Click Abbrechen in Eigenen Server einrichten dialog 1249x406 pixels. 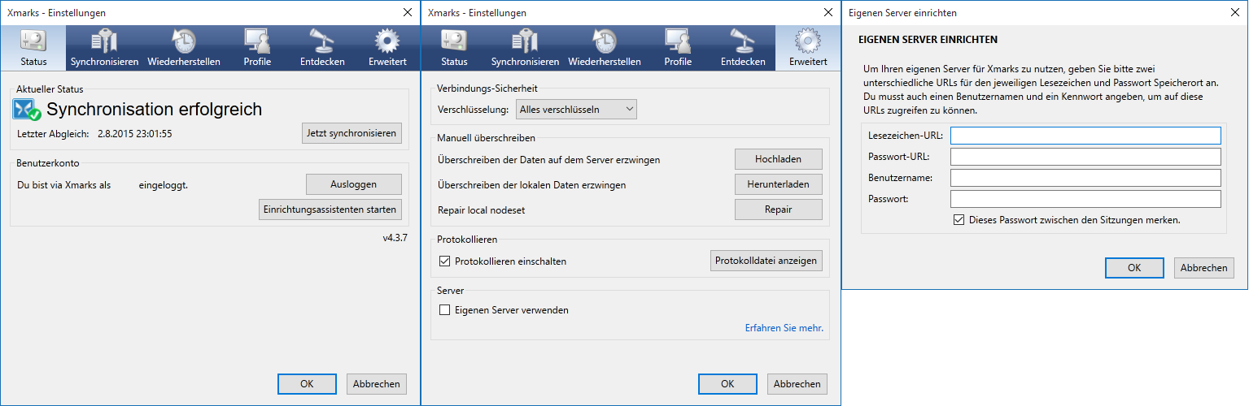(x=1204, y=268)
